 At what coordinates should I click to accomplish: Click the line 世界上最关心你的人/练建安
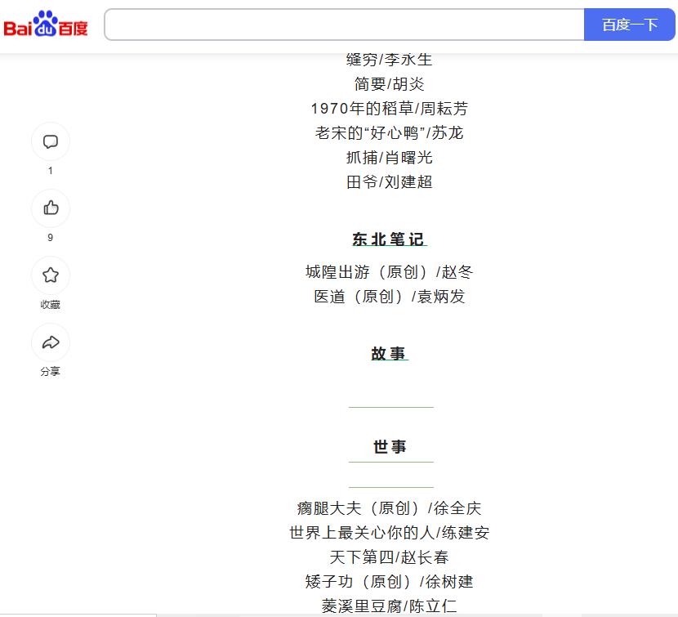tap(389, 533)
